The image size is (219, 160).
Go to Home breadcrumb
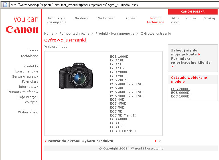coord(49,34)
